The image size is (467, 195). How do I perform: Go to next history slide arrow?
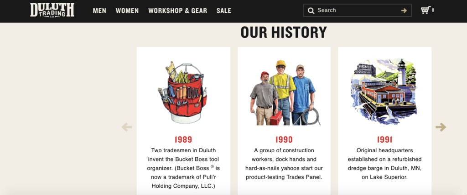[441, 127]
